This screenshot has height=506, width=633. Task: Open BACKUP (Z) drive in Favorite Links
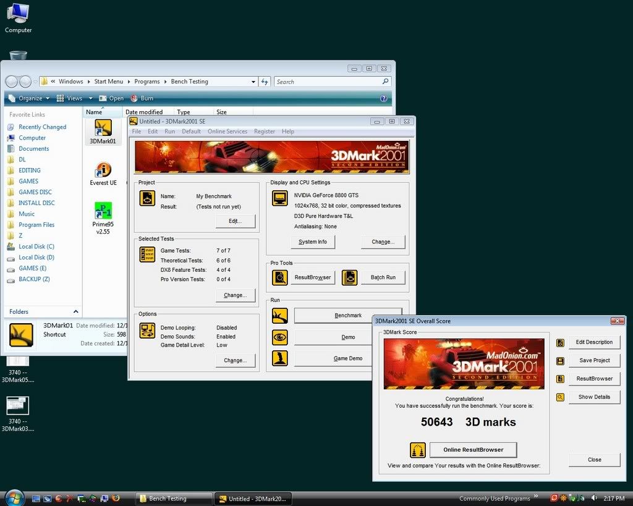[34, 279]
